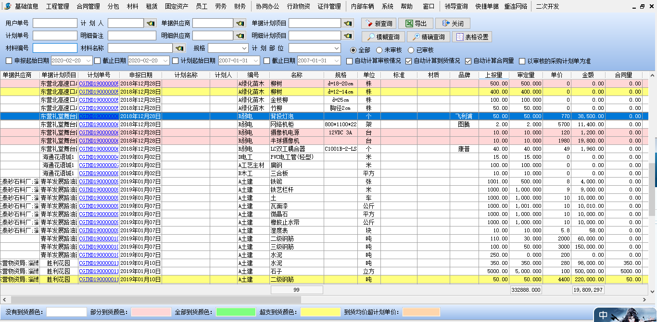Open the 计划部位 dropdown list
This screenshot has height=322, width=657.
[x=336, y=48]
